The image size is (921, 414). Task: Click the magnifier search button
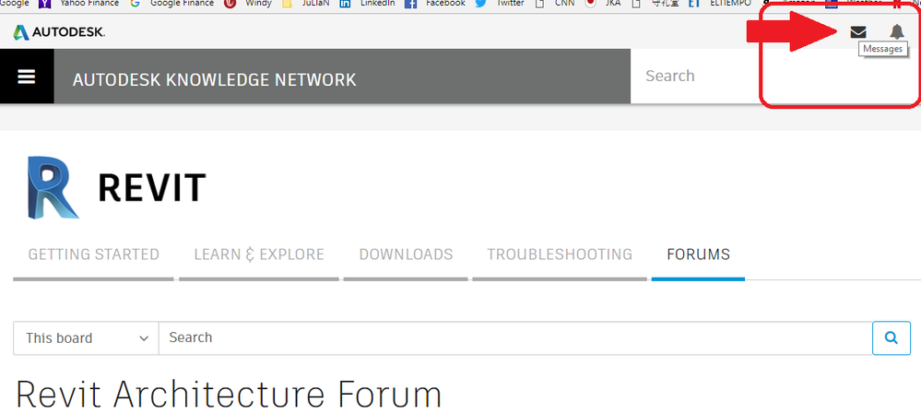pos(891,337)
